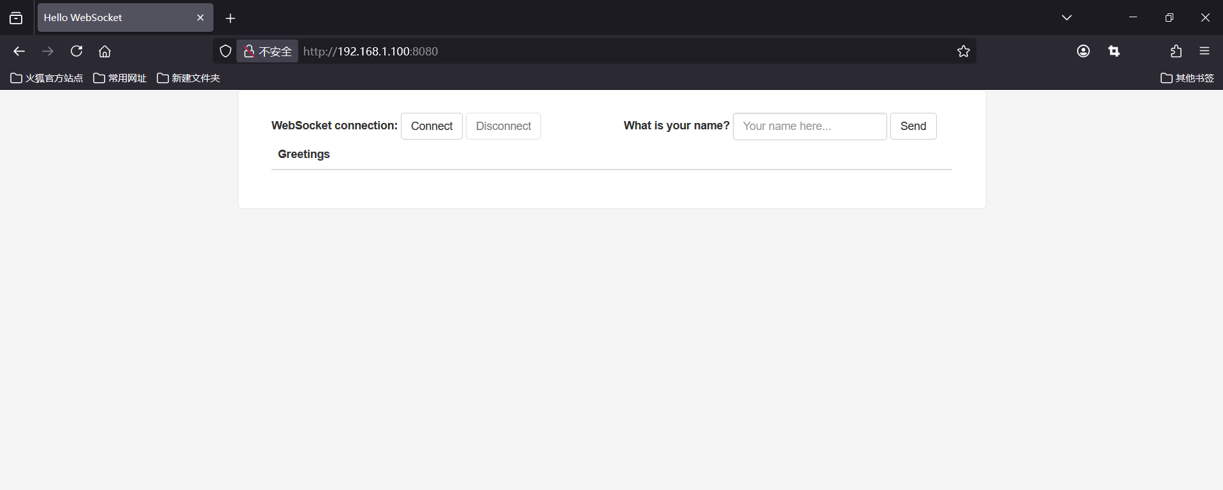
Task: Open the hamburger application menu
Action: 1204,51
